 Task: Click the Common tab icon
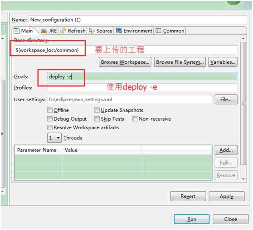pos(158,30)
